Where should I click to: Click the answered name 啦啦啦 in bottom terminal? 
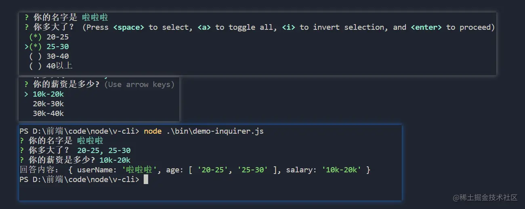(90, 141)
